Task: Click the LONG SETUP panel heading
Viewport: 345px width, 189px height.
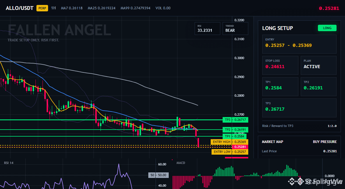Action: (x=277, y=28)
